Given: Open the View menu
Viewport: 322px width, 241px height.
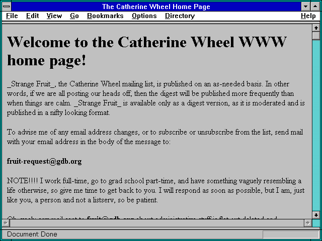Looking at the screenshot, I should [54, 16].
